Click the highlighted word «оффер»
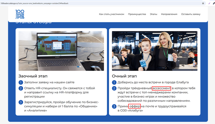The width and height of the screenshot is (215, 124). tap(134, 106)
